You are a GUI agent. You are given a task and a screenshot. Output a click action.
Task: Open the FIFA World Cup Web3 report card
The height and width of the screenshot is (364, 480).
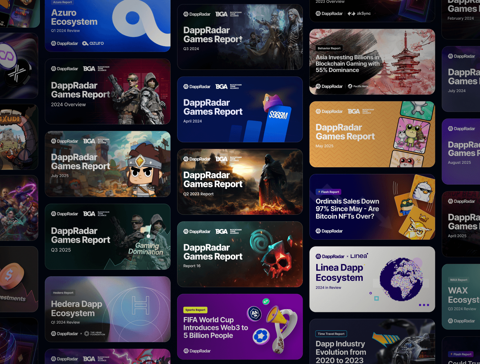pyautogui.click(x=240, y=327)
